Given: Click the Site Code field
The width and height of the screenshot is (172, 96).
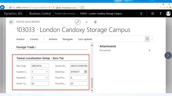Looking at the screenshot, I should click(40, 66).
